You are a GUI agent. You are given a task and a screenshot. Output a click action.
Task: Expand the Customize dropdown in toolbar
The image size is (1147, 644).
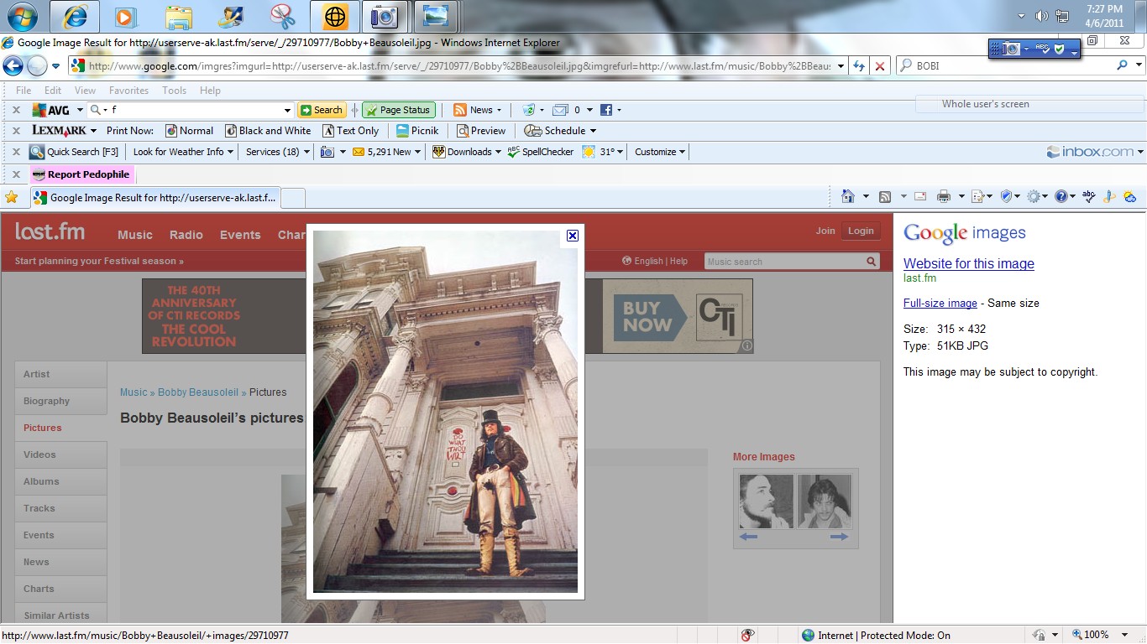tap(660, 152)
